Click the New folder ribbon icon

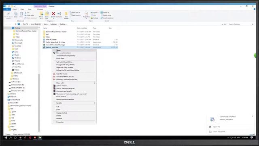(66, 15)
